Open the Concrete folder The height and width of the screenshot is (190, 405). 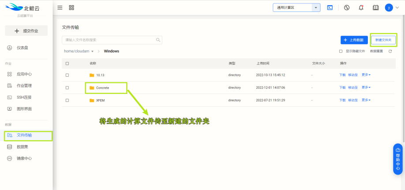pyautogui.click(x=102, y=88)
